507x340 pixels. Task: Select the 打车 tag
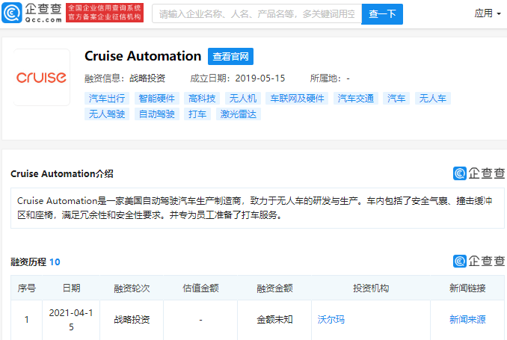pyautogui.click(x=197, y=114)
